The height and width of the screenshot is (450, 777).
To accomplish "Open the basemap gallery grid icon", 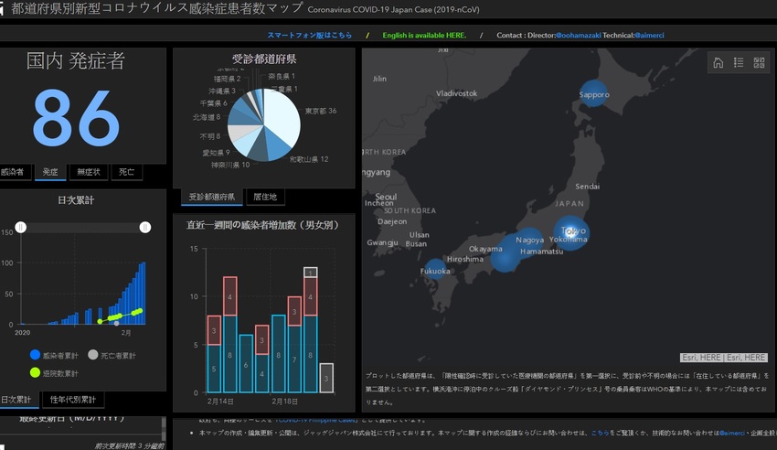I will tap(759, 62).
